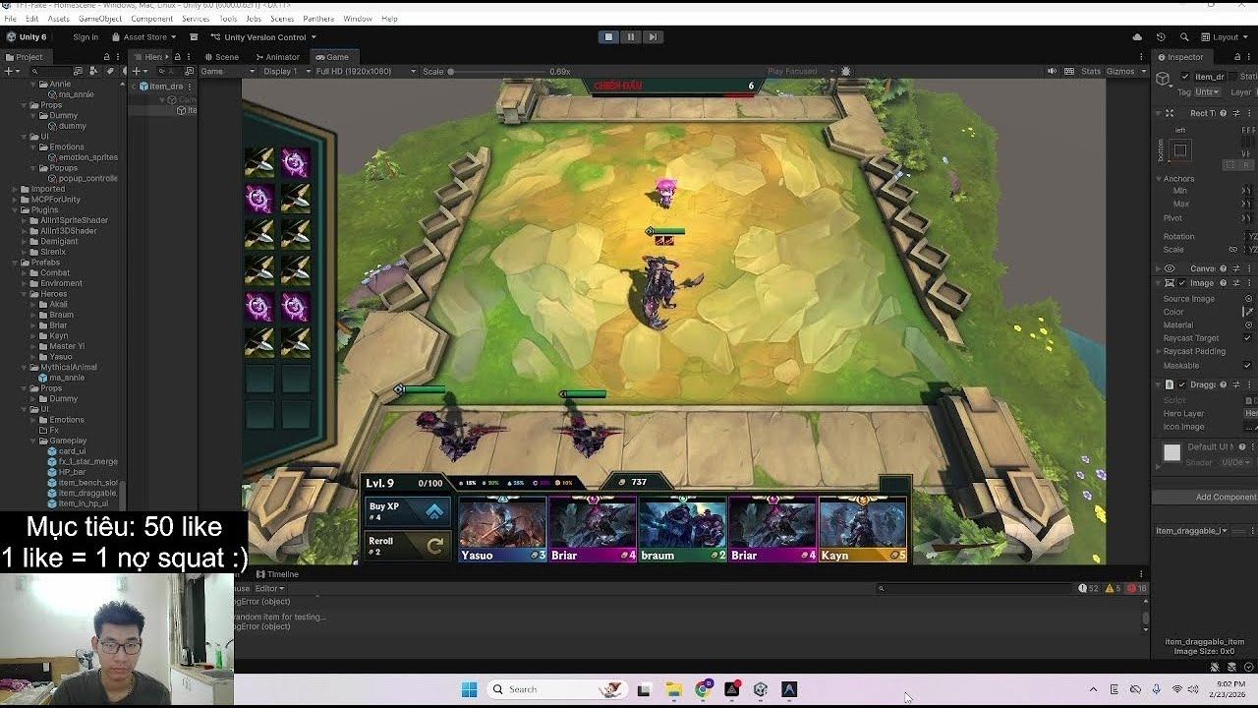Click the Color eyedropper icon
1258x708 pixels.
1248,312
